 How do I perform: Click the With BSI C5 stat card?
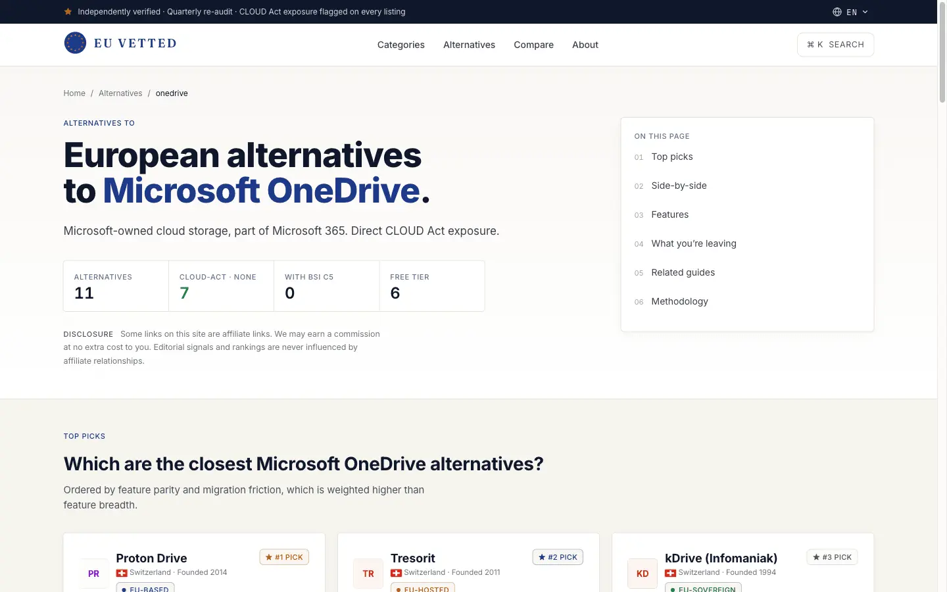coord(327,286)
